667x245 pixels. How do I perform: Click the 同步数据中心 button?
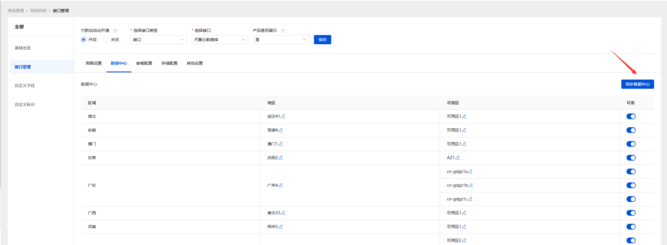point(638,84)
